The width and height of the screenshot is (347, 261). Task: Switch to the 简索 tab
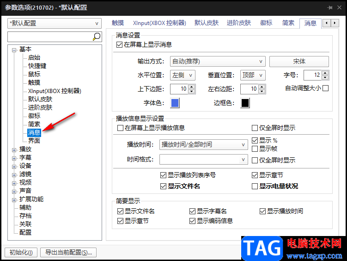click(x=288, y=23)
